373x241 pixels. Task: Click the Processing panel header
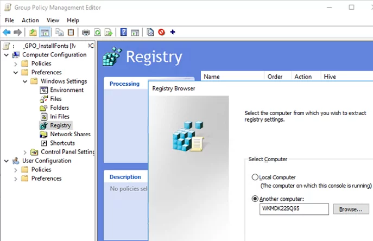tap(124, 84)
